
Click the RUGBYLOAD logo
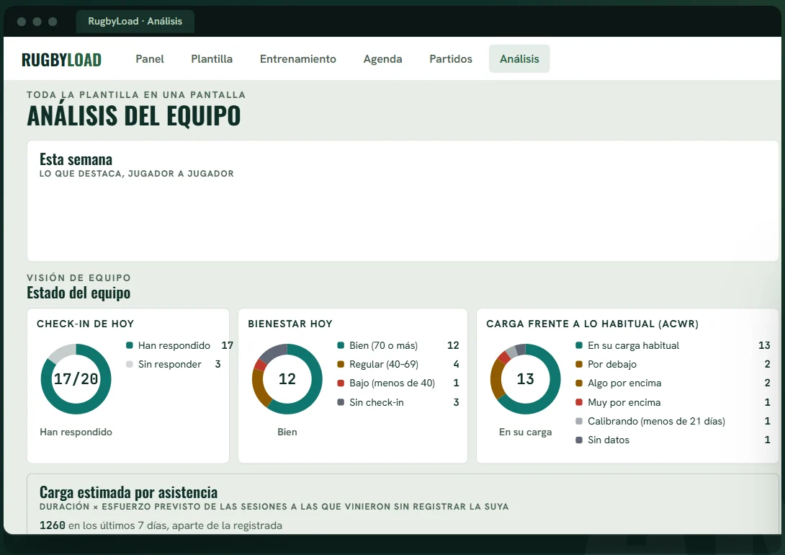tap(61, 60)
